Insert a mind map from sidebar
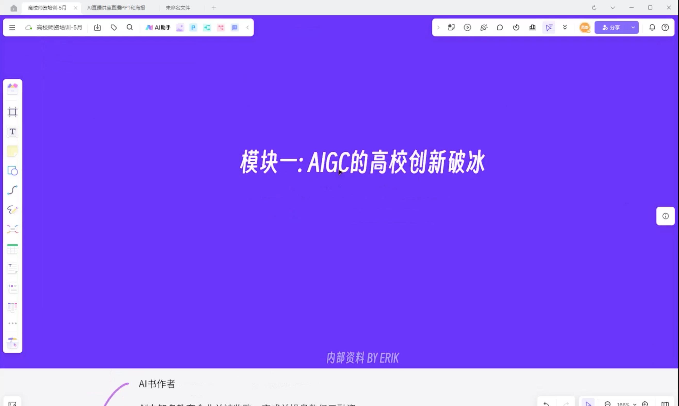This screenshot has height=406, width=679. 12,229
